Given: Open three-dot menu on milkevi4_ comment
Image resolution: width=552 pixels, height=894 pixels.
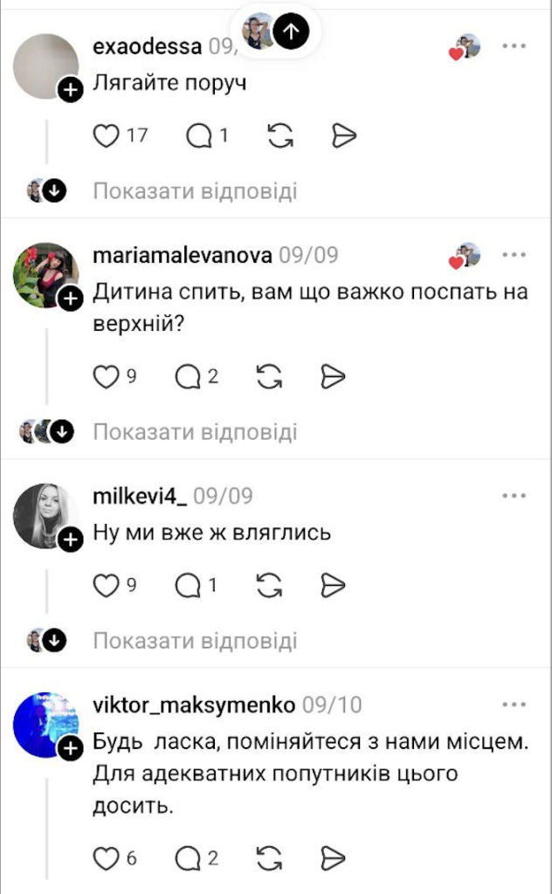Looking at the screenshot, I should point(514,496).
